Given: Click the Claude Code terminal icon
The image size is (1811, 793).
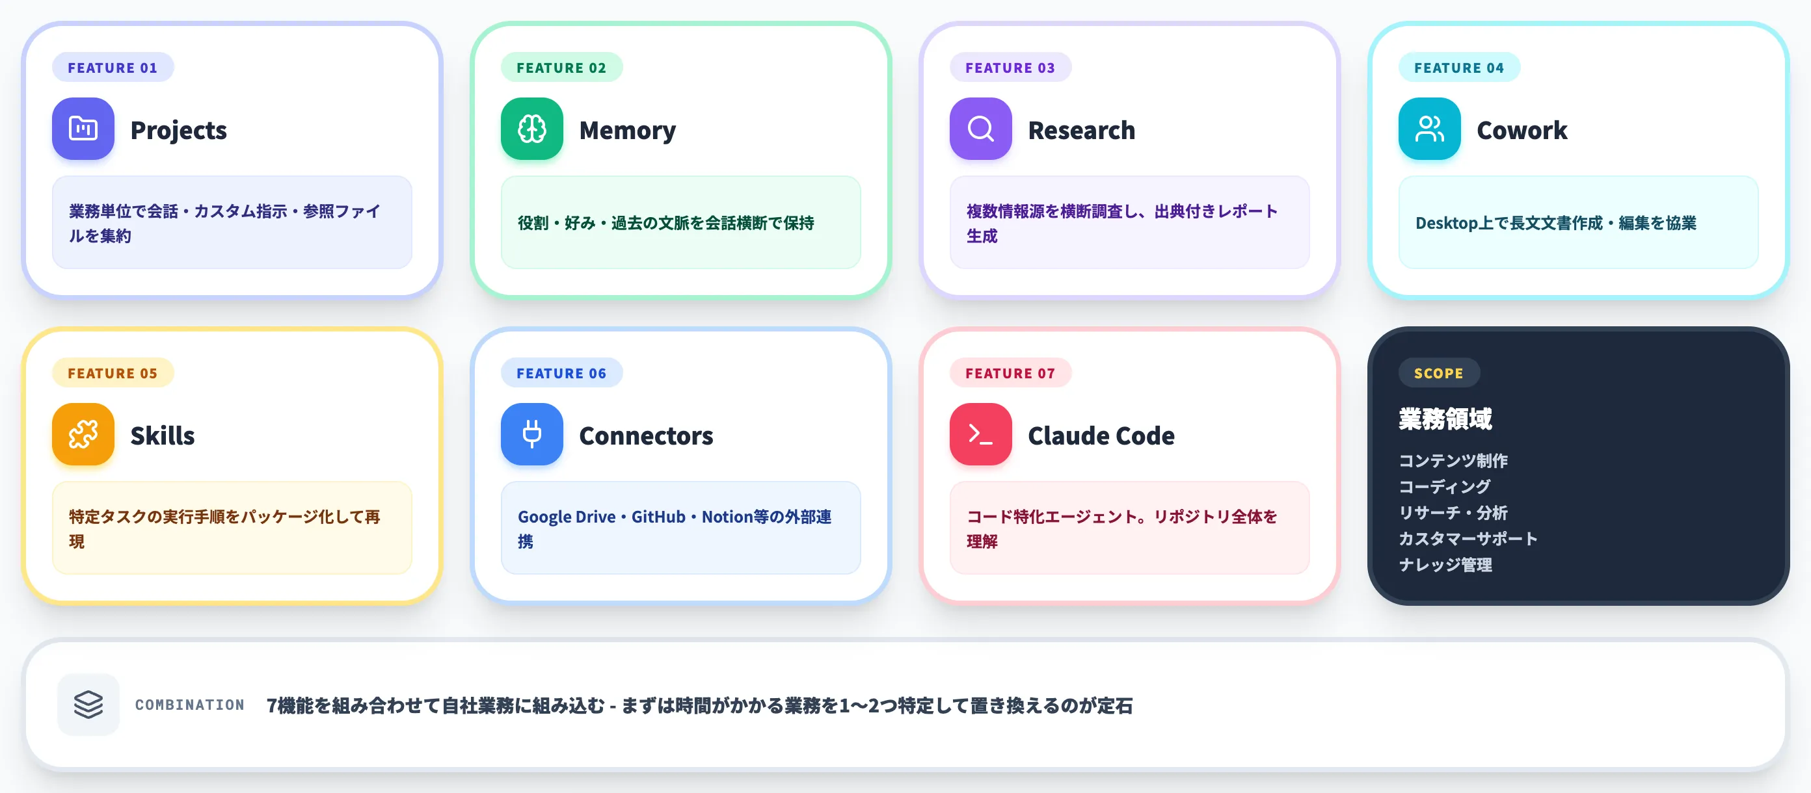Looking at the screenshot, I should pos(980,434).
